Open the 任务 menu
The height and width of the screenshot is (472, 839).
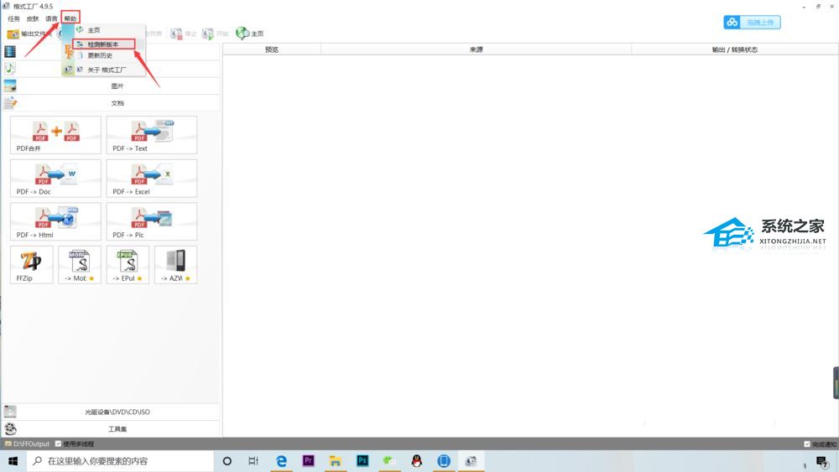14,18
